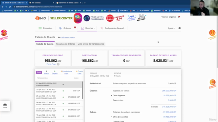Close the Estado de Cuenta browser tab
The image size is (218, 122).
tap(26, 3)
